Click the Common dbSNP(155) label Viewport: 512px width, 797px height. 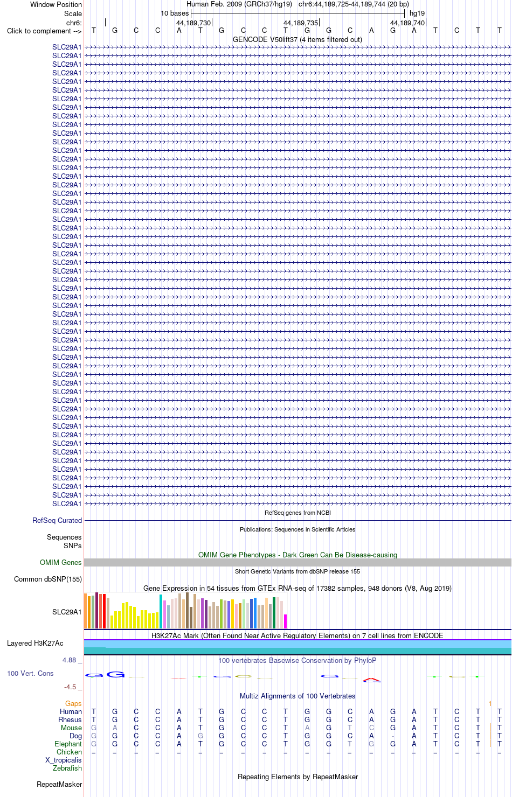pyautogui.click(x=48, y=579)
